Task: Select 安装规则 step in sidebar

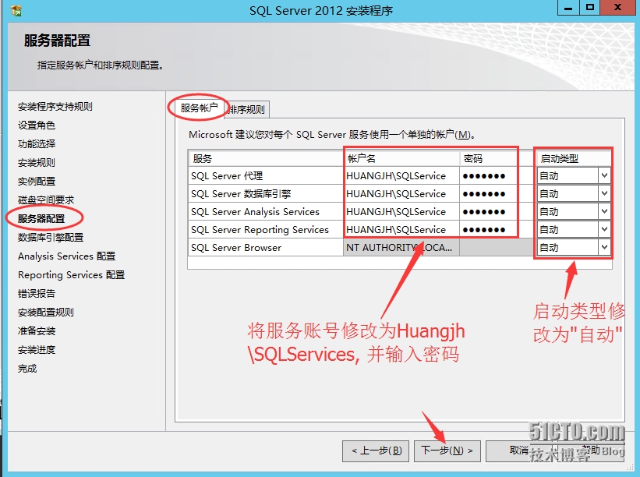Action: [x=37, y=163]
